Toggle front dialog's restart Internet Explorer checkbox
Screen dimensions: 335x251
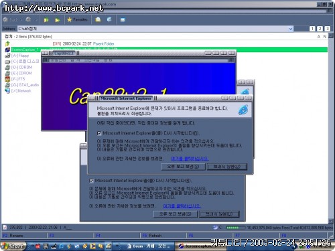click(99, 133)
